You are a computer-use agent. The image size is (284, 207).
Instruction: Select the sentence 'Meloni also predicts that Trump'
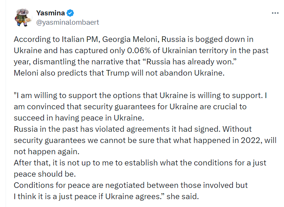pos(119,73)
